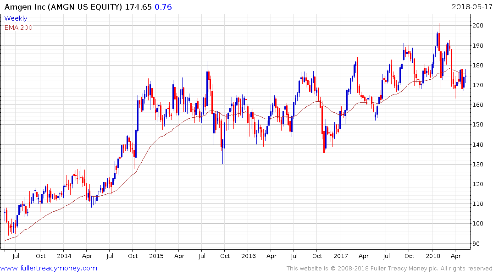Image resolution: width=493 pixels, height=275 pixels.
Task: Click the 100 price axis label
Action: pos(478,224)
